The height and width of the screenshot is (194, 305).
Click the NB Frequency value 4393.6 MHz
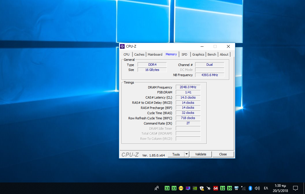[x=210, y=75]
